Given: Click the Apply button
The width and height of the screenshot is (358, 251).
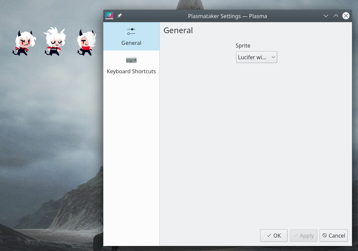Looking at the screenshot, I should point(304,236).
